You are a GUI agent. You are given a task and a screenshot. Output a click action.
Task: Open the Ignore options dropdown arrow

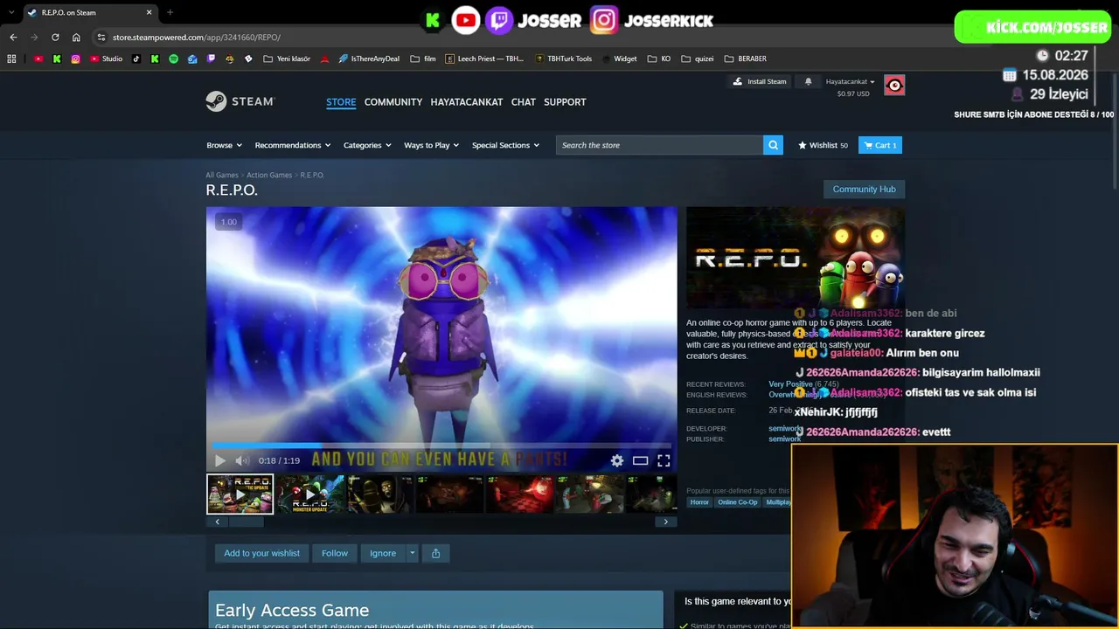pos(412,553)
